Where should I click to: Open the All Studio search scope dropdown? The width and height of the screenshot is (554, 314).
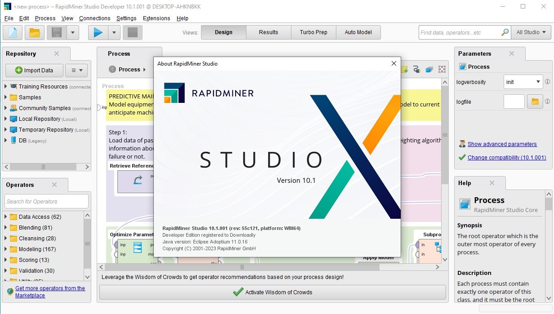tap(531, 32)
